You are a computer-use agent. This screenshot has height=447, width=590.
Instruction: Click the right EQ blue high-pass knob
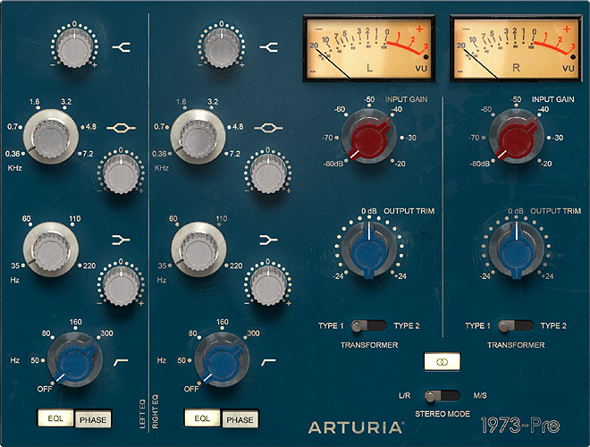pos(217,361)
